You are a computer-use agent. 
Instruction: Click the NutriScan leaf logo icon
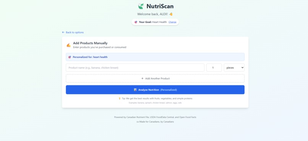click(x=141, y=6)
